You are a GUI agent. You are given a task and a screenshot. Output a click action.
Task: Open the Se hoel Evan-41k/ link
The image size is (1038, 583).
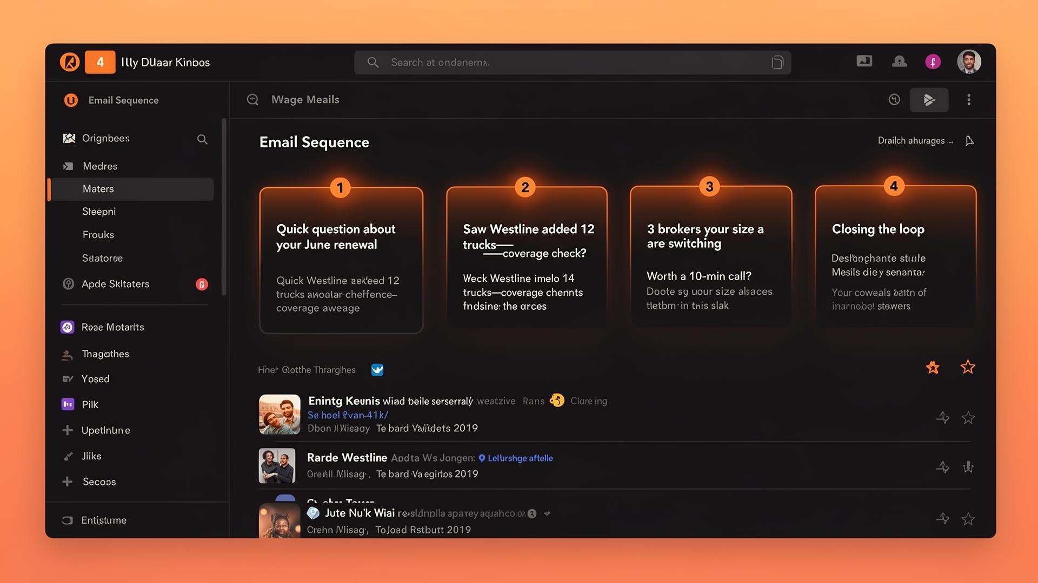(348, 415)
